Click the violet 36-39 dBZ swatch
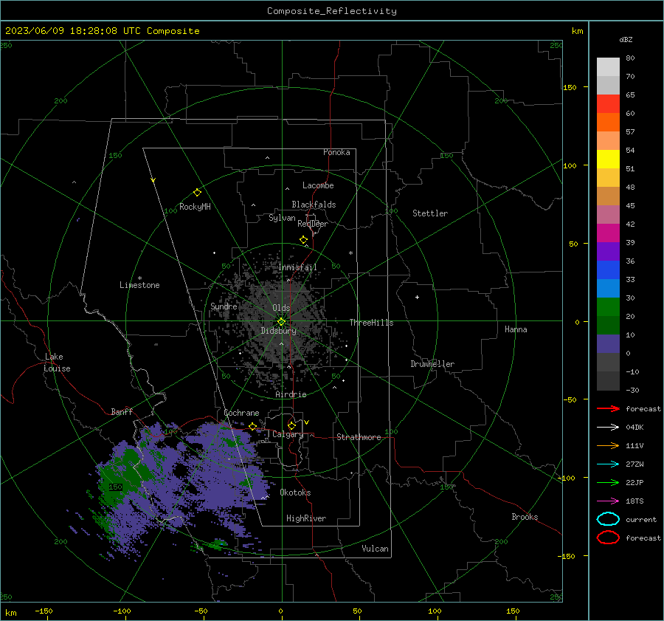Screen dimensions: 664x621 [x=608, y=251]
